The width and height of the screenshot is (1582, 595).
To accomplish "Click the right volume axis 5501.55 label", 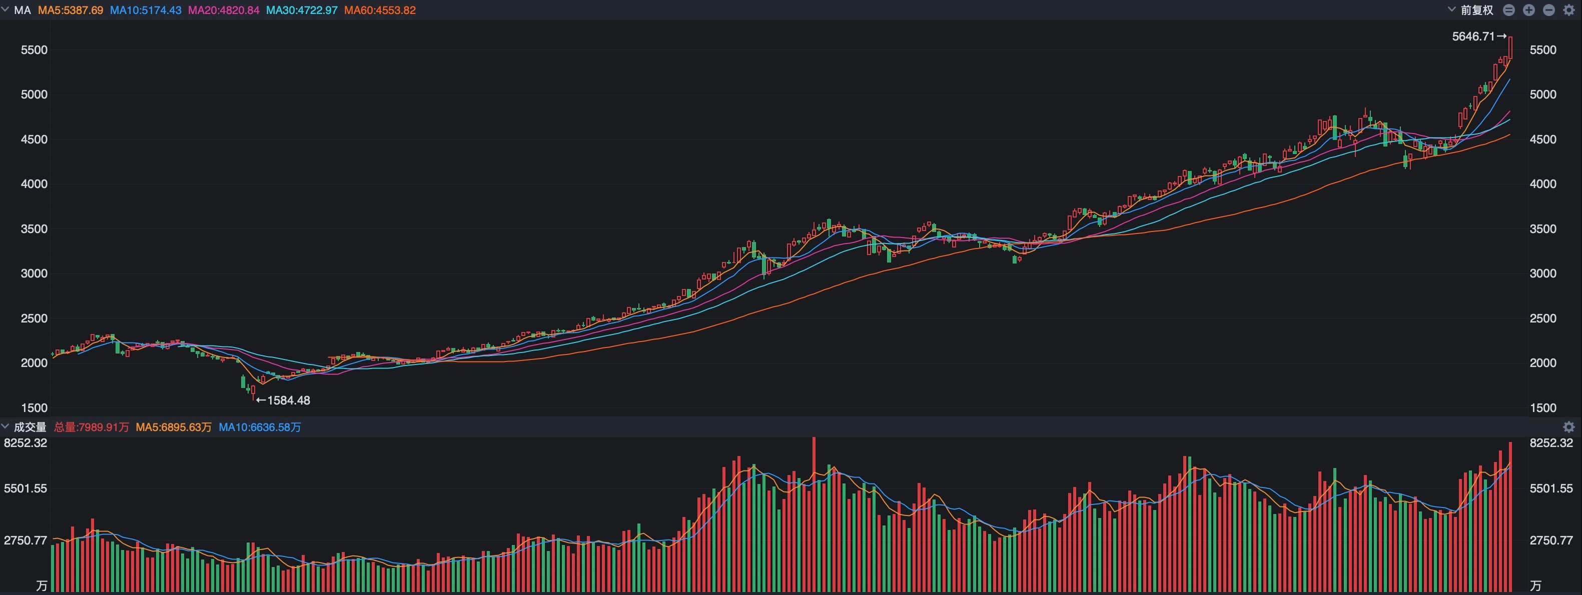I will [x=1551, y=489].
